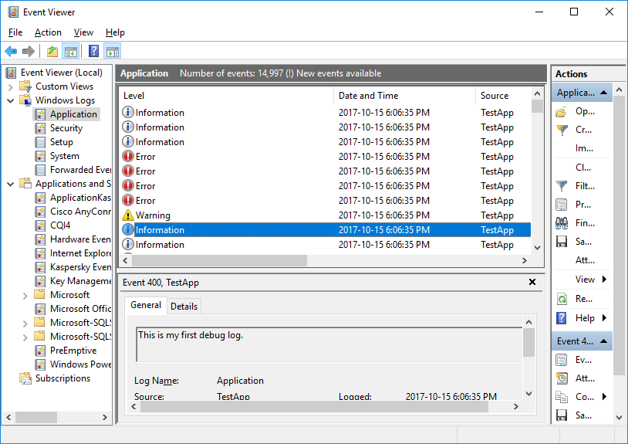
Task: Sort events by Level column
Action: coord(227,96)
